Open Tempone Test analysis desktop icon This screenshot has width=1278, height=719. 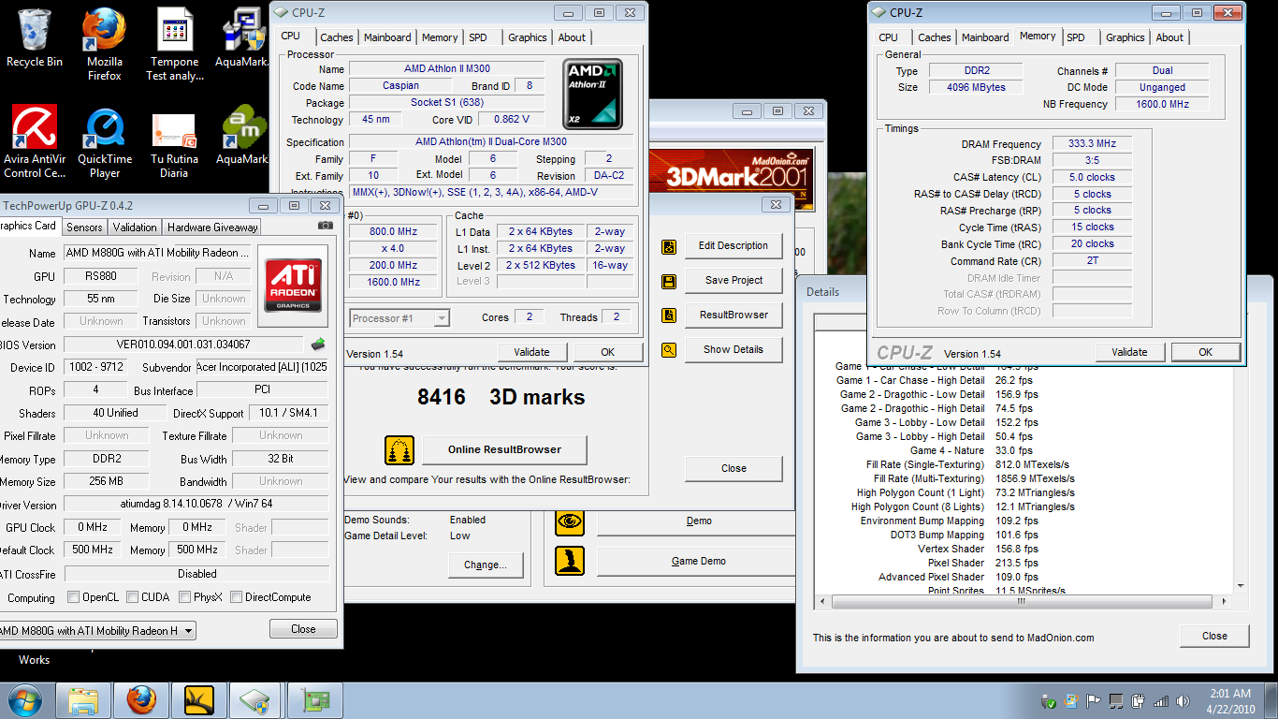175,44
